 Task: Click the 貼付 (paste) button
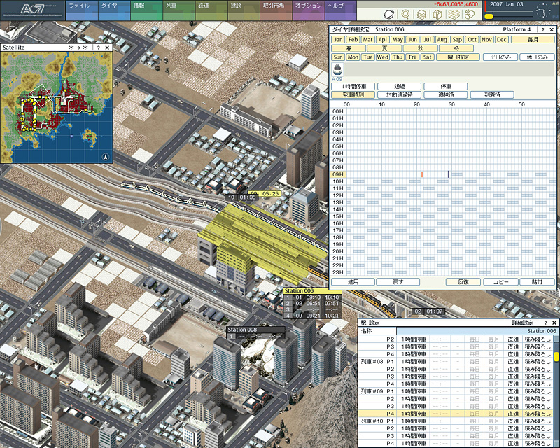(x=537, y=282)
